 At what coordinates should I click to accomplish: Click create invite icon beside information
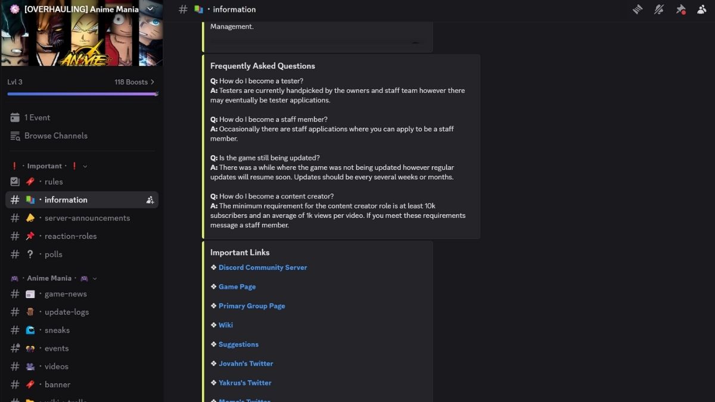click(150, 200)
